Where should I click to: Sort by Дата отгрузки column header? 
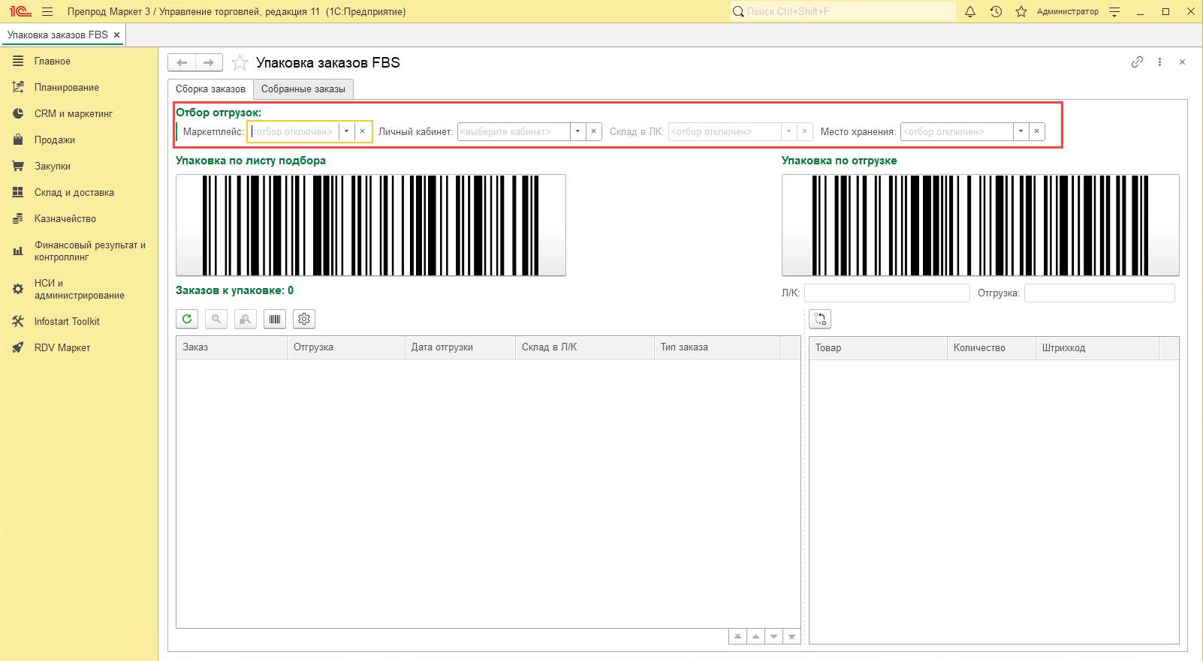tap(442, 347)
